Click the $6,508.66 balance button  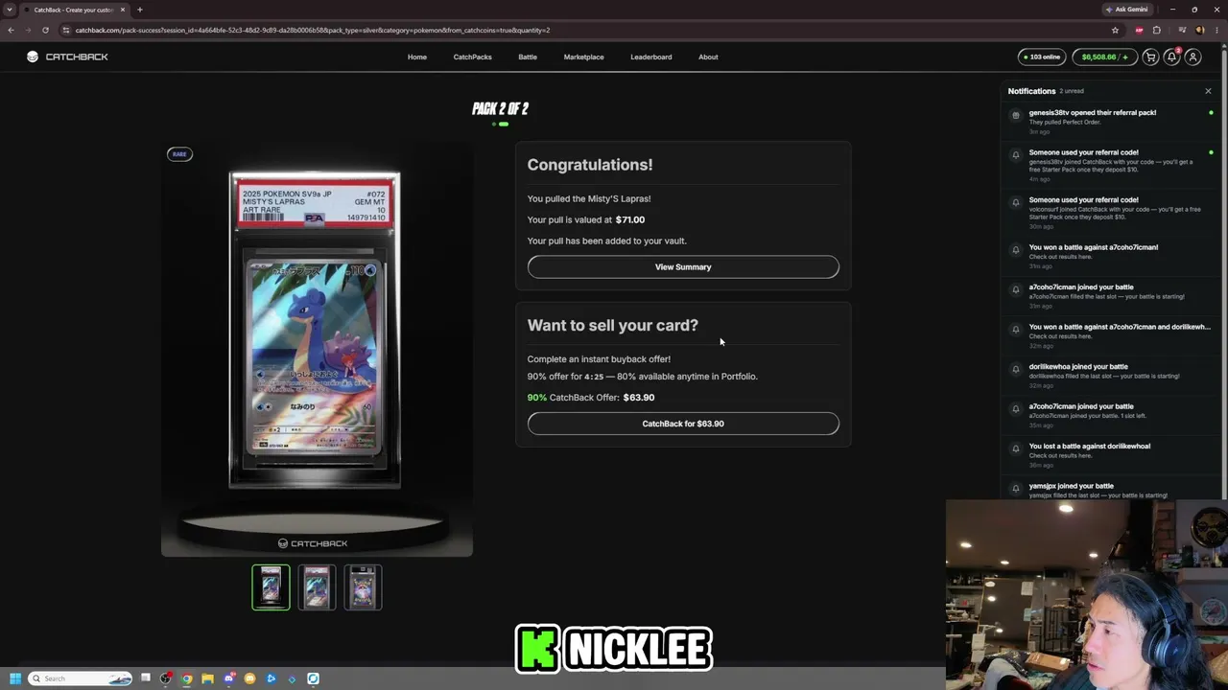(x=1104, y=57)
